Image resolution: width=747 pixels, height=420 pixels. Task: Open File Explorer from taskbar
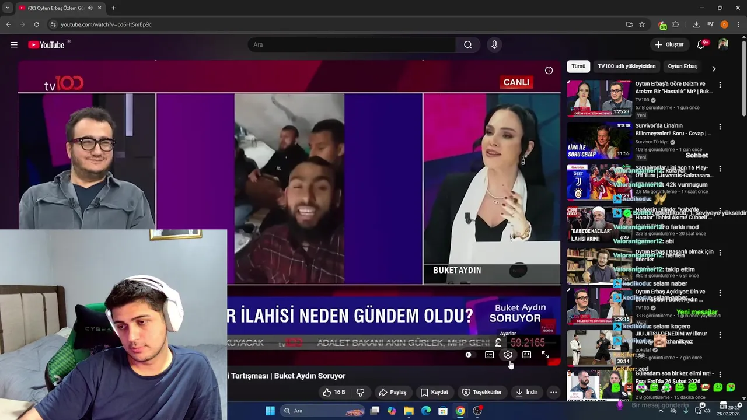409,411
